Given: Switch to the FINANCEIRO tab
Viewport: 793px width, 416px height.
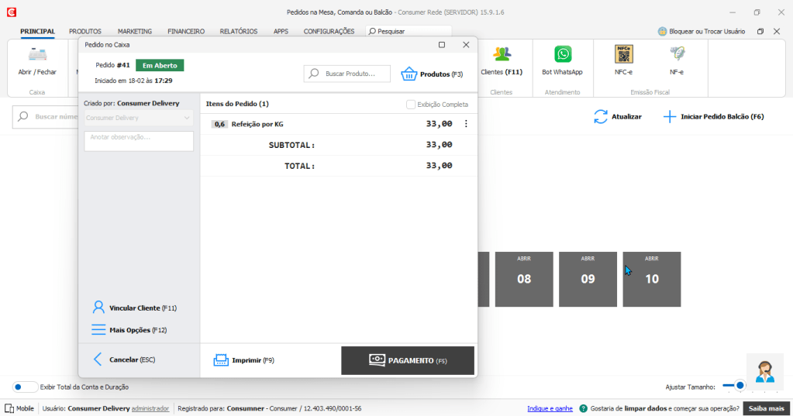Looking at the screenshot, I should (x=186, y=31).
